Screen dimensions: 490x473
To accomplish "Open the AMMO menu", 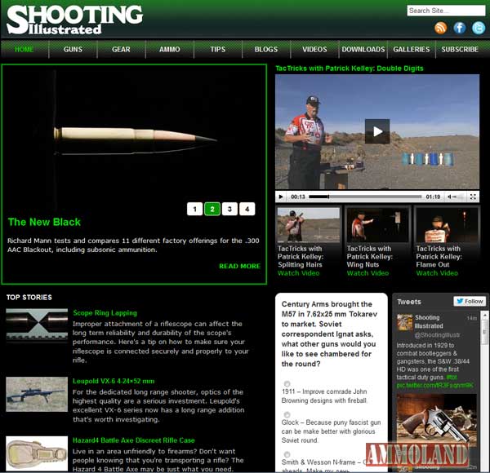I will pos(169,49).
